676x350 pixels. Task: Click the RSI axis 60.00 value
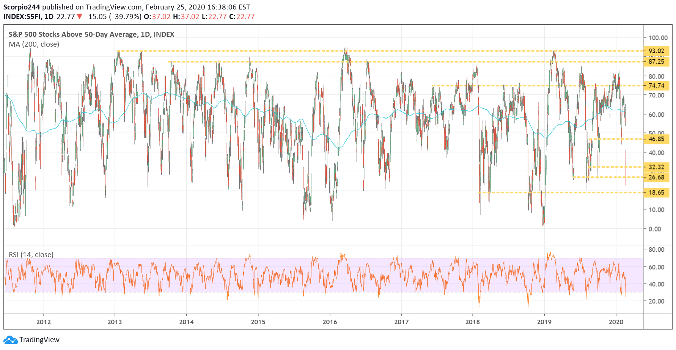click(656, 267)
